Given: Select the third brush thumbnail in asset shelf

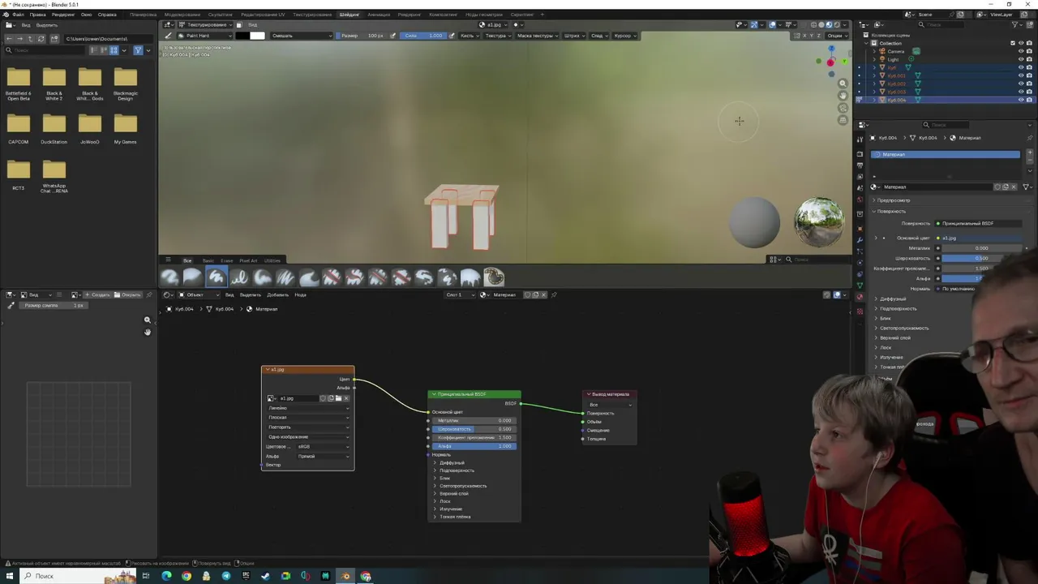Looking at the screenshot, I should coord(217,277).
